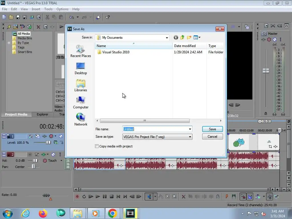Toggle Master bus mute icon
The width and height of the screenshot is (292, 219).
coord(275,39)
